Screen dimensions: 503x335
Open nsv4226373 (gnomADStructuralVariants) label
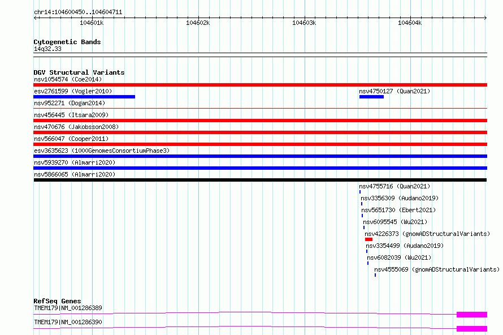click(x=427, y=234)
